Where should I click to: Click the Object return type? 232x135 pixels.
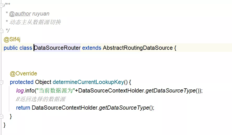(x=43, y=82)
